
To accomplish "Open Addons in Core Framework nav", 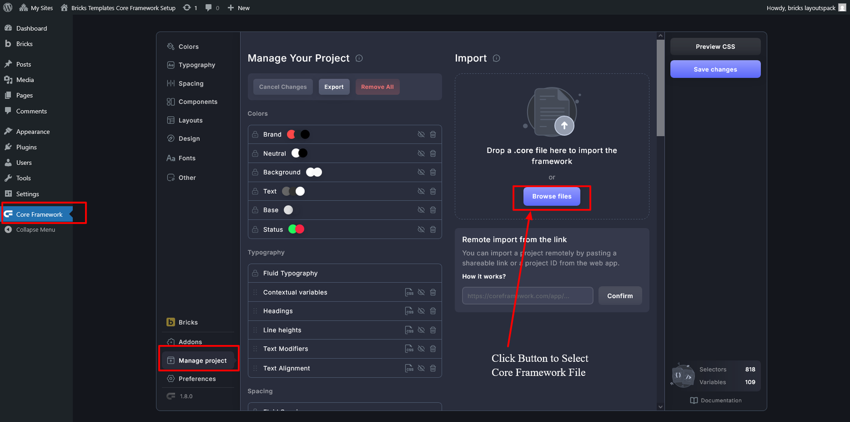I will coord(184,342).
